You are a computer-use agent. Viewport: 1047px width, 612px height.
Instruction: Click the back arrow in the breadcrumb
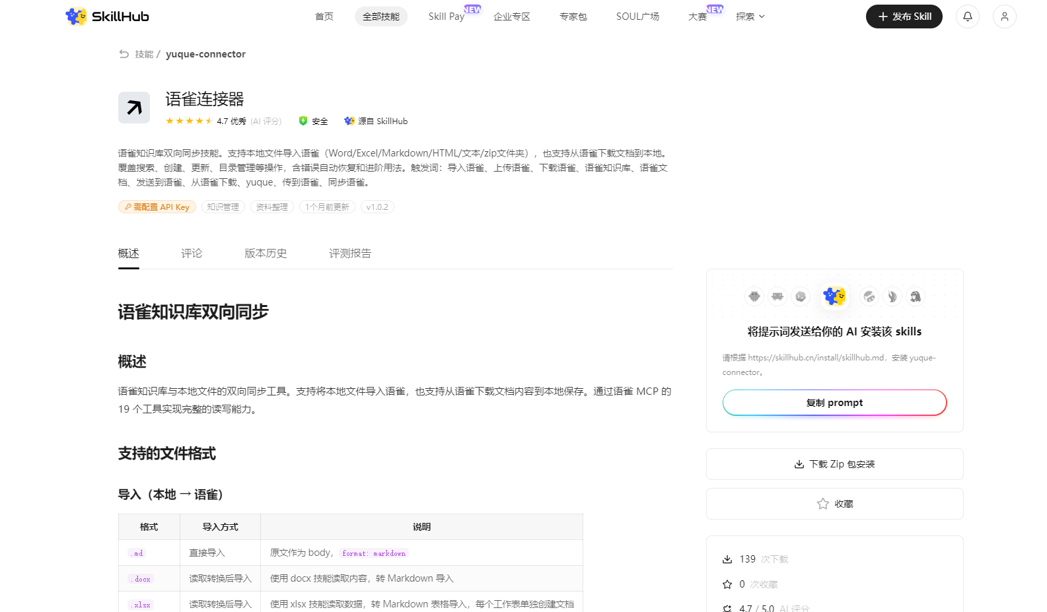[124, 54]
